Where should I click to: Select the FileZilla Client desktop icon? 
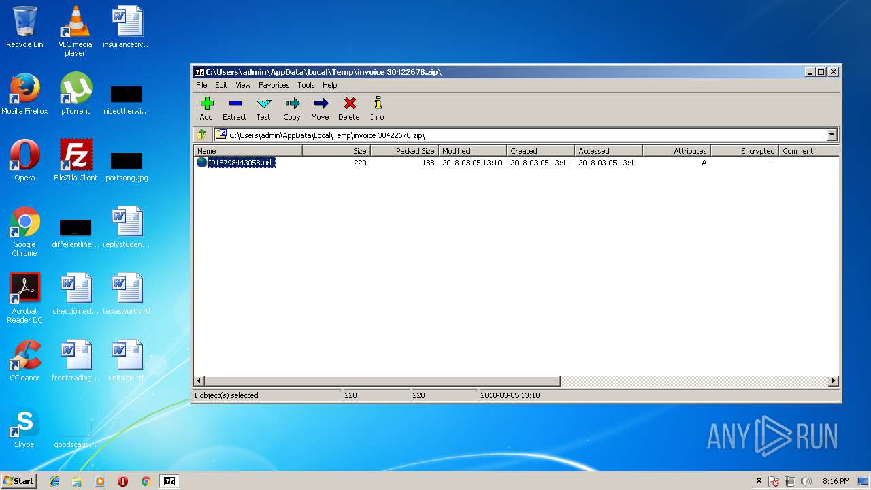click(x=75, y=161)
